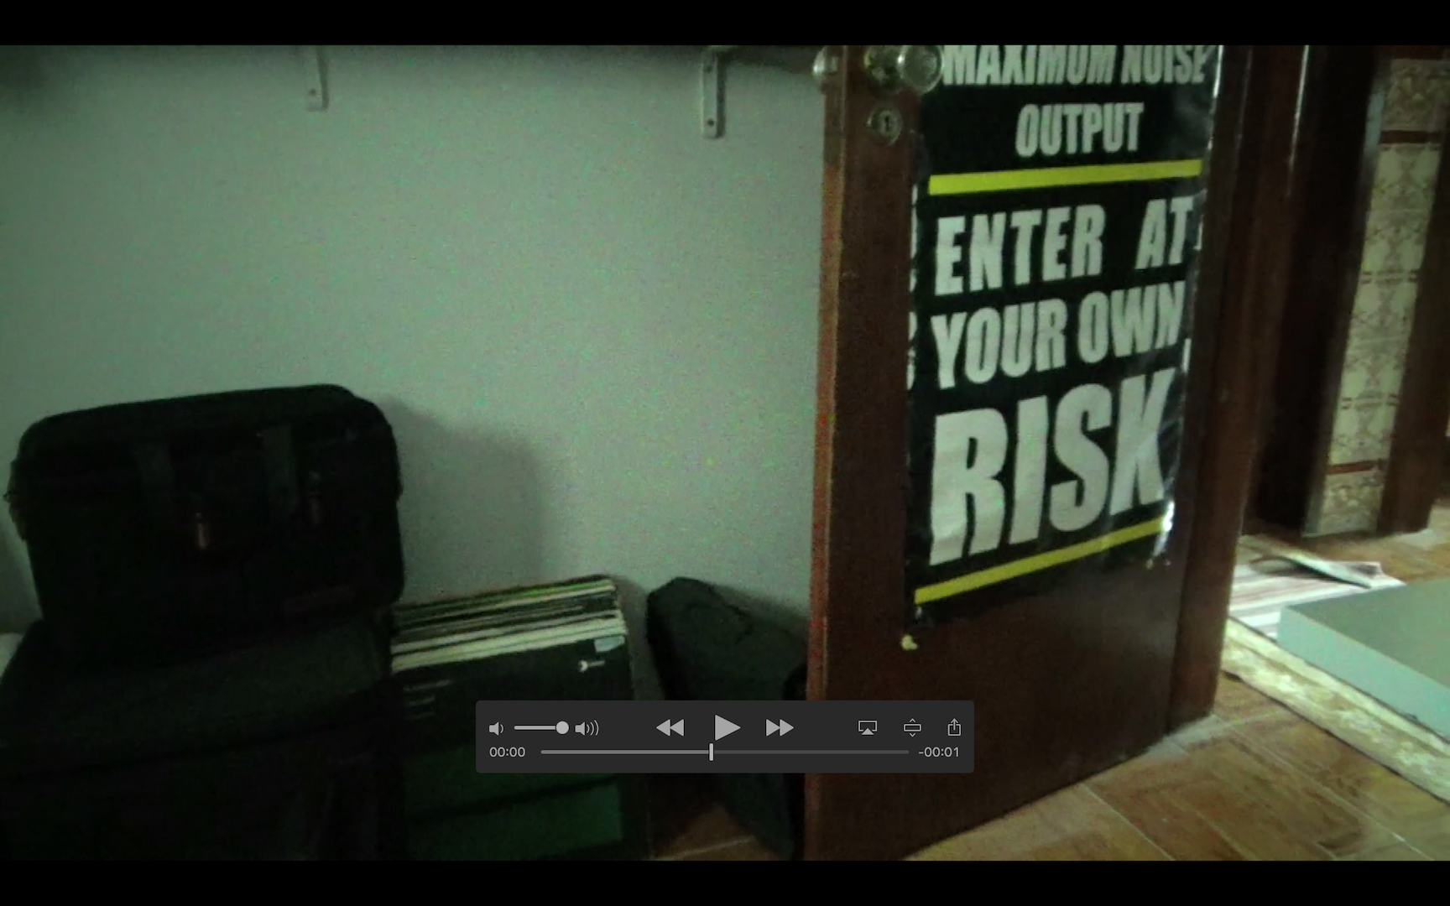
Task: Click the OUTPUT word on the poster
Action: (1078, 130)
